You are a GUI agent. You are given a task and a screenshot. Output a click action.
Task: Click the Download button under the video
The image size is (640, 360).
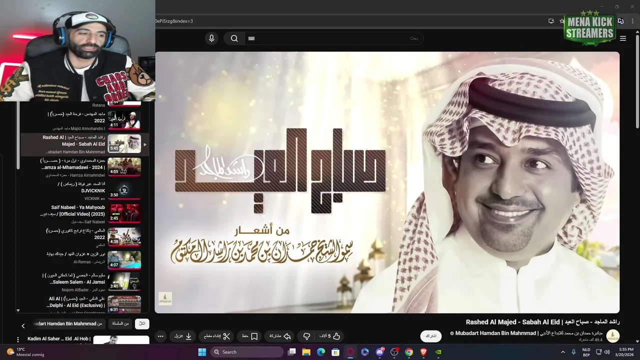[183, 336]
